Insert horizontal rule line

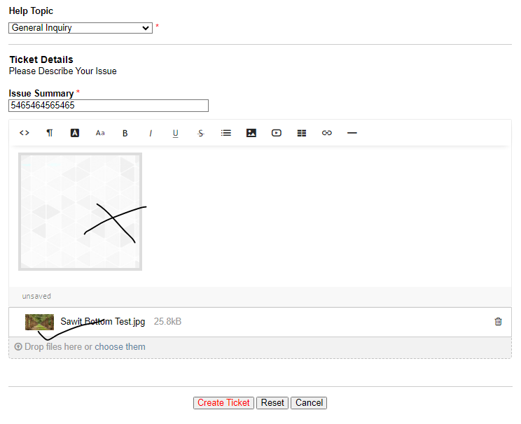tap(352, 133)
